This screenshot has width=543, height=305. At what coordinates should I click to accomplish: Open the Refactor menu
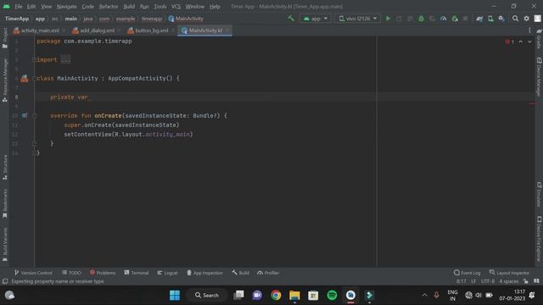[109, 7]
